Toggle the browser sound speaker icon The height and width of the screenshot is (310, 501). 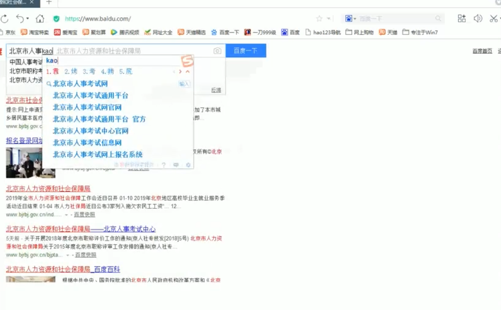478,18
